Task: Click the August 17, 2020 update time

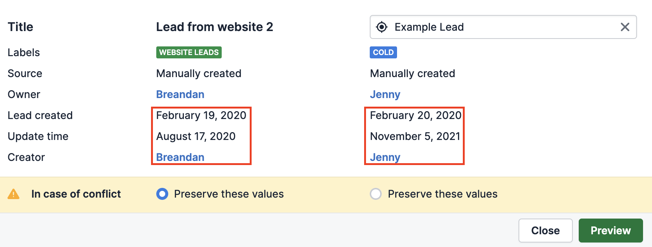Action: click(x=196, y=136)
